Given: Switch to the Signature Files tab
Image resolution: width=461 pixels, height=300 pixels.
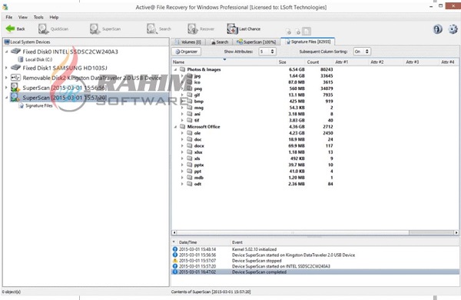Looking at the screenshot, I should point(308,42).
